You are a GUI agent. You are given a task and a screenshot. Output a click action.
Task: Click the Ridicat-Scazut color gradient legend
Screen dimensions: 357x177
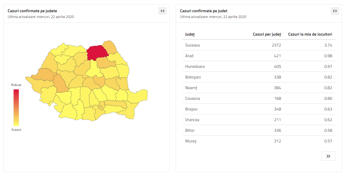[x=16, y=108]
